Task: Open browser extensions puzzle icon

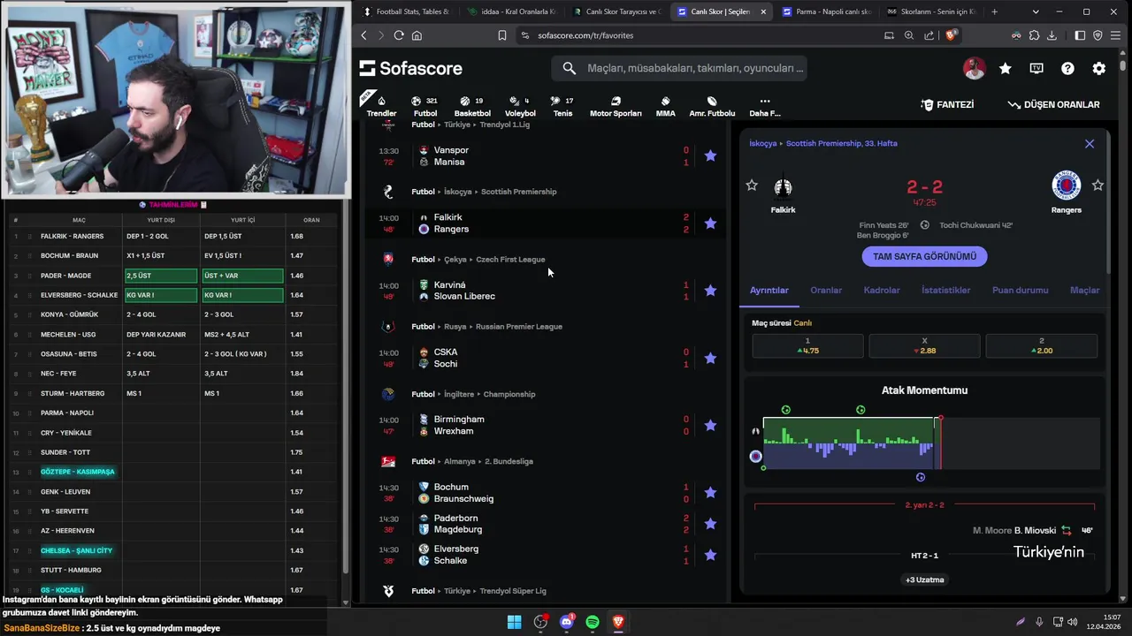Action: (1034, 35)
